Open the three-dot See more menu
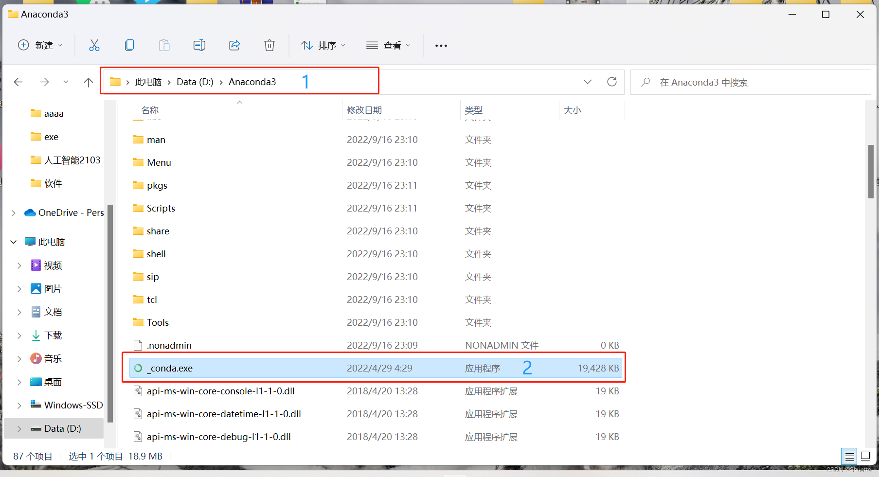Viewport: 879px width, 477px height. click(x=441, y=46)
